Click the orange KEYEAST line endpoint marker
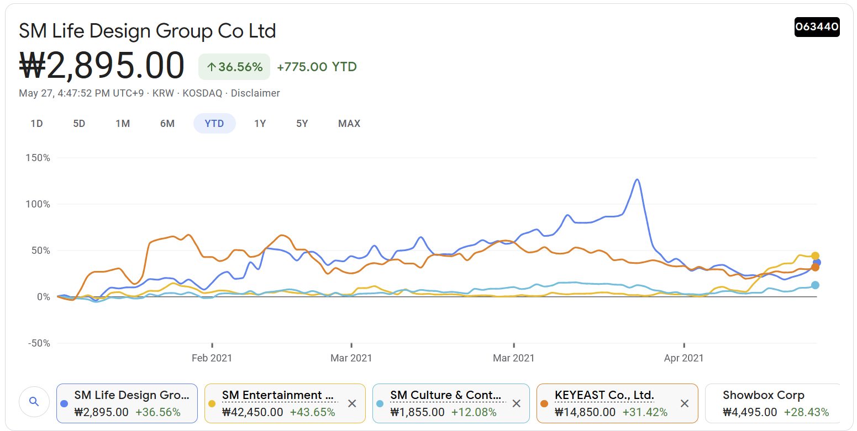The width and height of the screenshot is (857, 431). (815, 268)
